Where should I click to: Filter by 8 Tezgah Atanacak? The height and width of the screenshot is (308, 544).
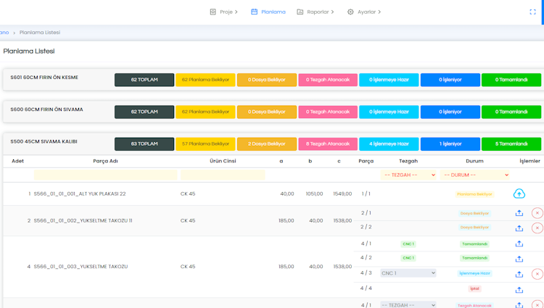click(328, 143)
